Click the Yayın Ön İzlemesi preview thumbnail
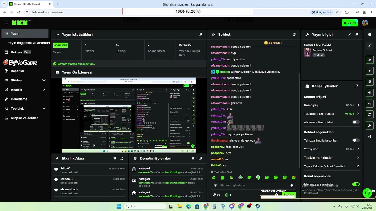Viewport: 376px width, 211px height. (129, 115)
